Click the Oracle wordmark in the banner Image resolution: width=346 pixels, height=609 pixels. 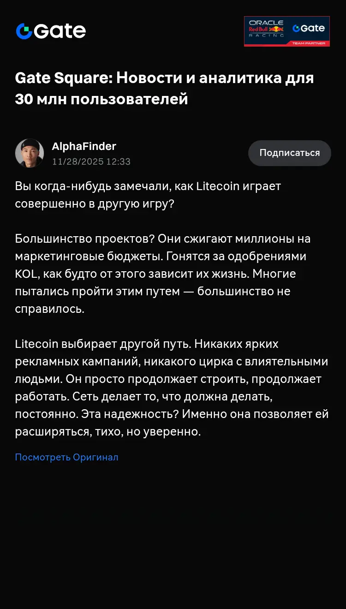click(x=266, y=23)
